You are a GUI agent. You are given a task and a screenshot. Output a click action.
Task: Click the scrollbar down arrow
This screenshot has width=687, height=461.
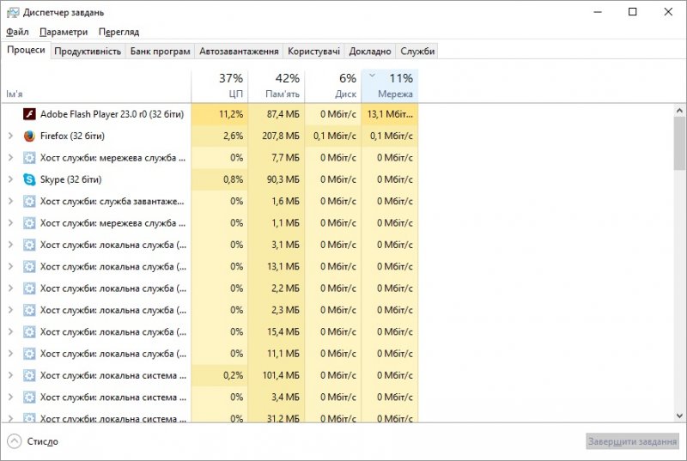tap(679, 416)
